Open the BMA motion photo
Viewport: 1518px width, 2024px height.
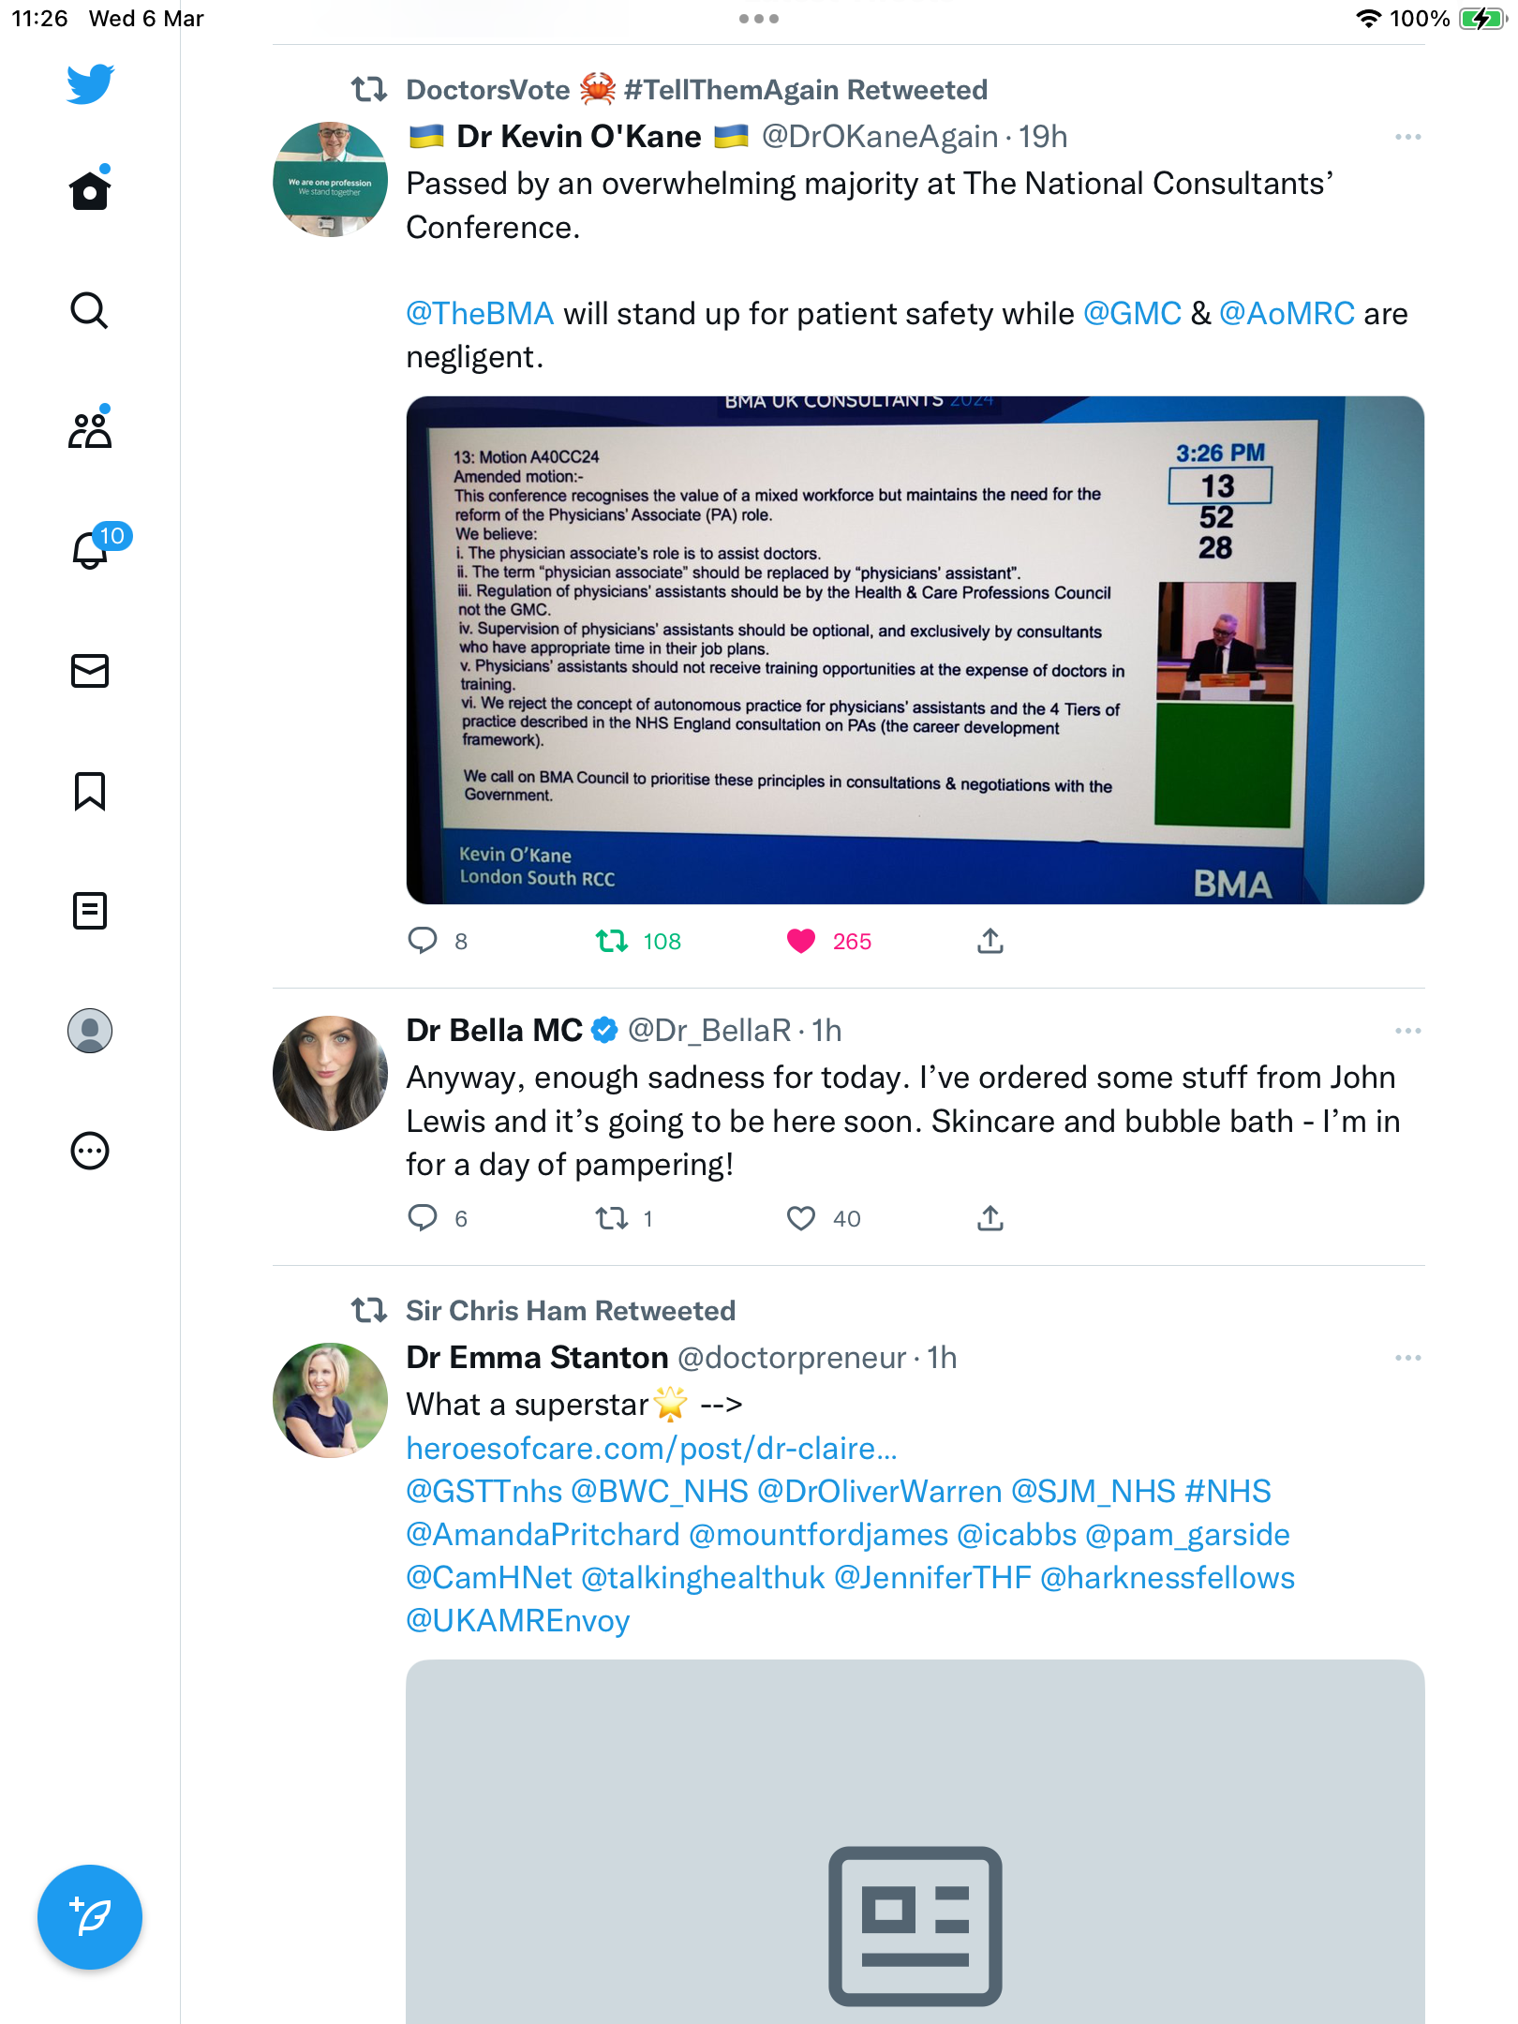915,650
